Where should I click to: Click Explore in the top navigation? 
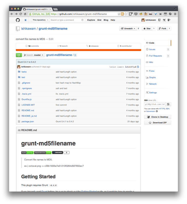[x=91, y=20]
